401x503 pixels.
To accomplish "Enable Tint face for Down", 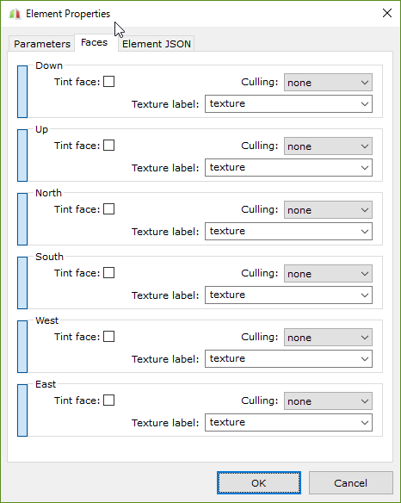I will [x=109, y=82].
